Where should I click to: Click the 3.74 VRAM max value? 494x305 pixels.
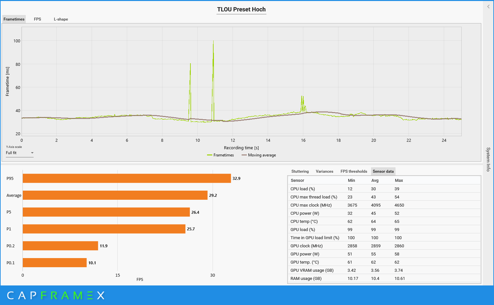coord(398,270)
